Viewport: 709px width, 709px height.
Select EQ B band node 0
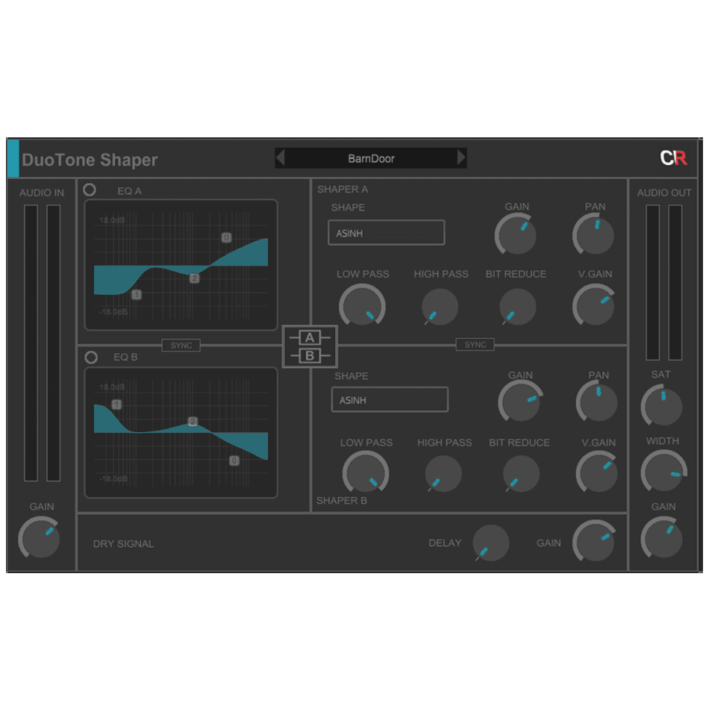coord(234,460)
